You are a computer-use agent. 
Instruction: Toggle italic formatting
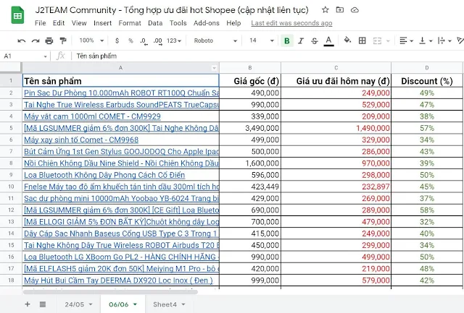point(301,40)
